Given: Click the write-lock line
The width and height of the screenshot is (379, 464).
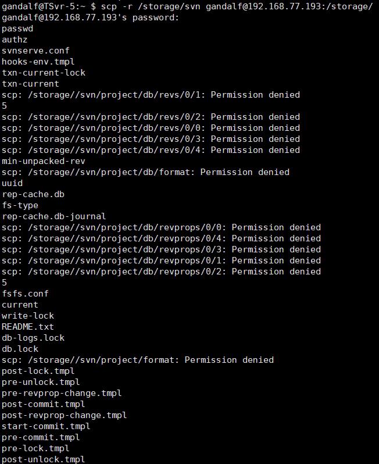Looking at the screenshot, I should [x=28, y=316].
